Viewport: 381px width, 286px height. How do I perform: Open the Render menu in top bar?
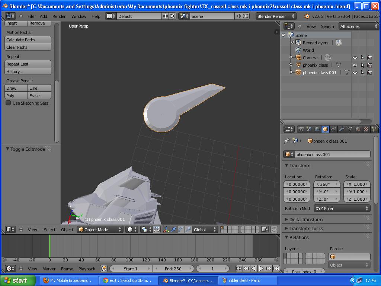point(59,16)
